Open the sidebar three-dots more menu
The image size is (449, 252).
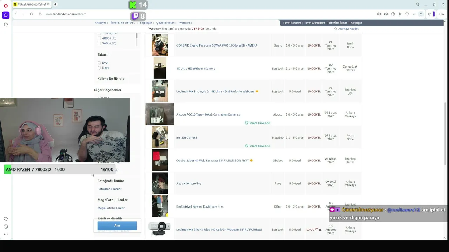[6, 234]
